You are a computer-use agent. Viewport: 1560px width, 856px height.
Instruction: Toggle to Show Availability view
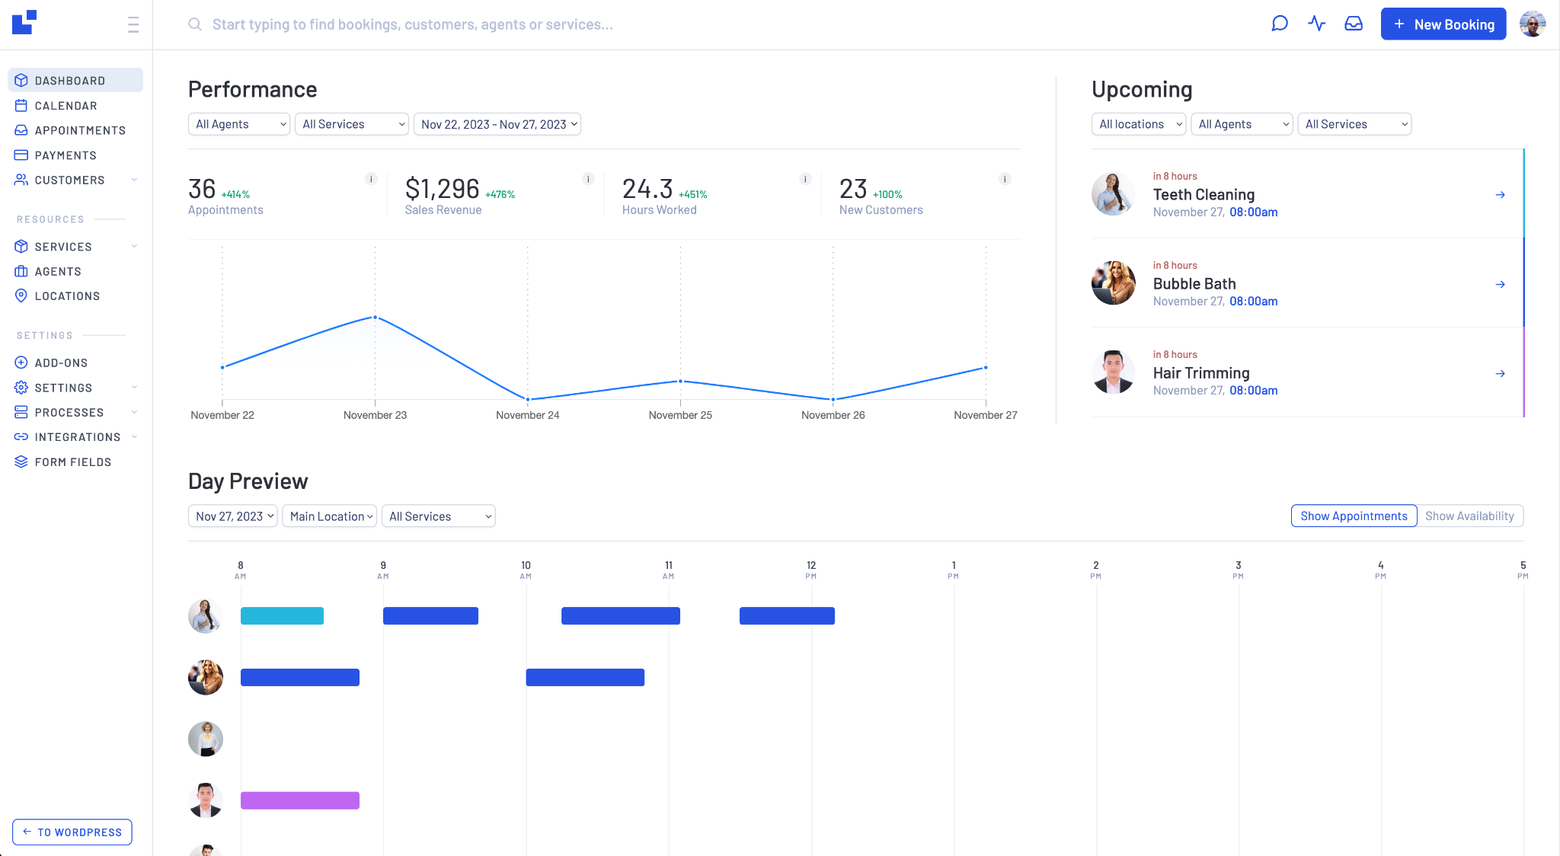pos(1469,516)
